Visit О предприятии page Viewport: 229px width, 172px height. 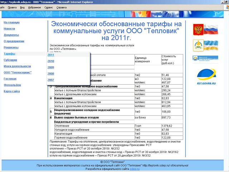[14, 41]
